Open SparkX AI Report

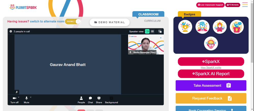coord(211,74)
